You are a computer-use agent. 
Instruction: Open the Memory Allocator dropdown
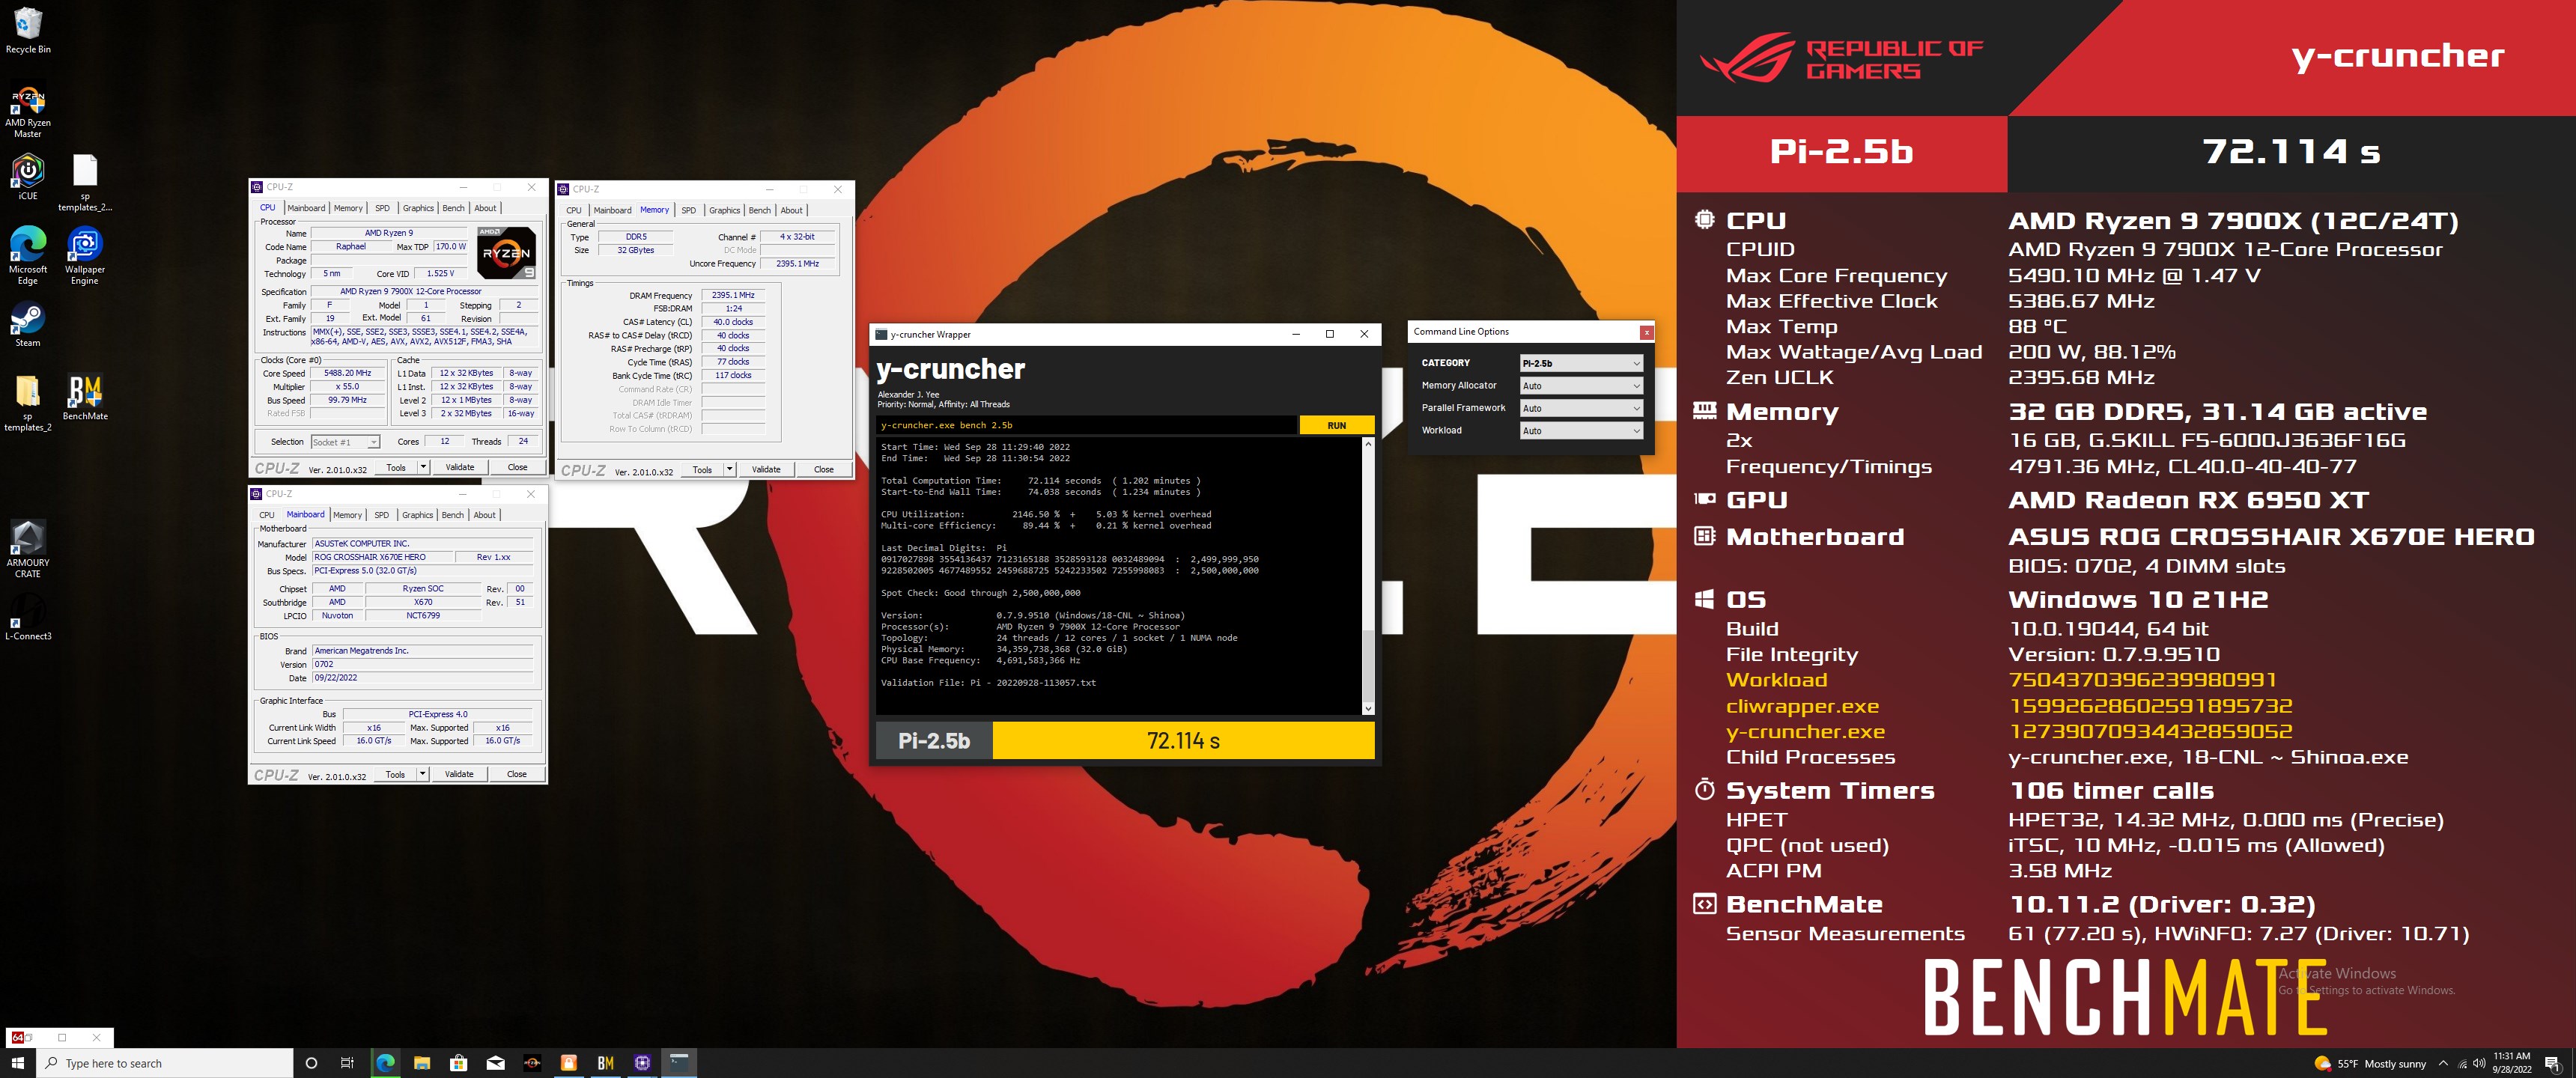point(1580,386)
